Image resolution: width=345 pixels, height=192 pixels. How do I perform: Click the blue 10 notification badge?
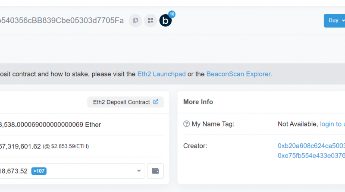tap(172, 14)
